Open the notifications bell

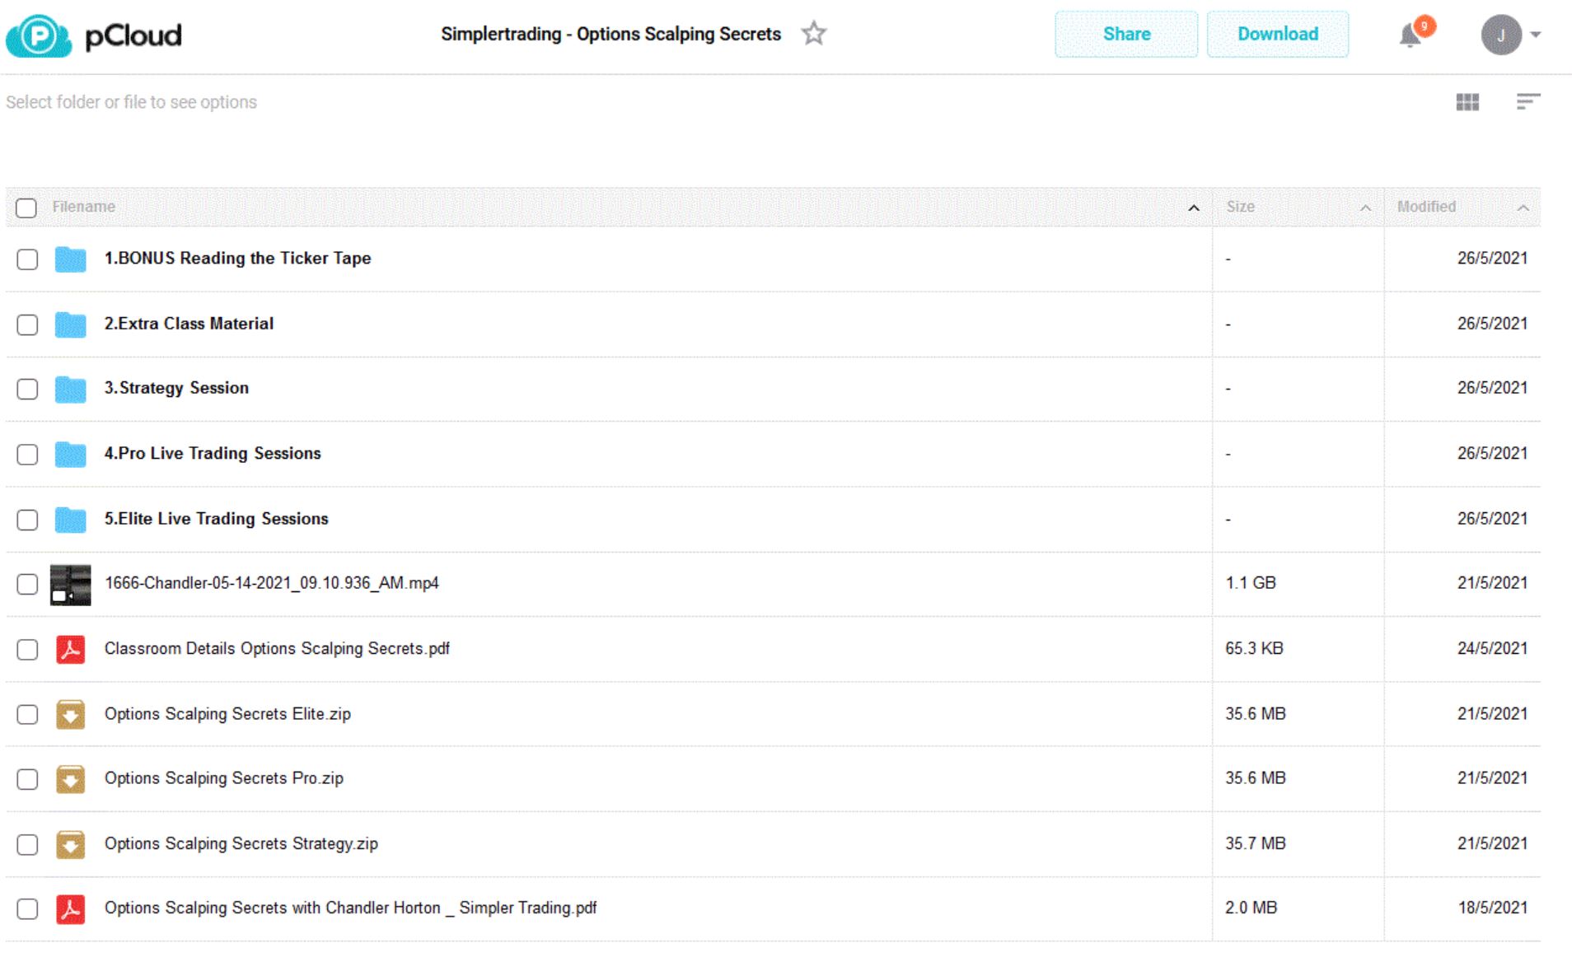click(1411, 35)
